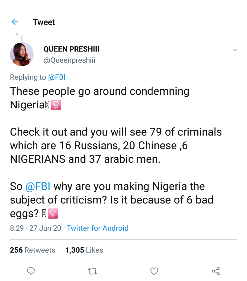Screen dimensions: 247x281
Task: Open QUEEN PRESHIII's profile picture
Action: [x=22, y=54]
